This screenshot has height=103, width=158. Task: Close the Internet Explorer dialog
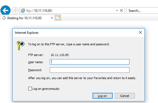140,32
